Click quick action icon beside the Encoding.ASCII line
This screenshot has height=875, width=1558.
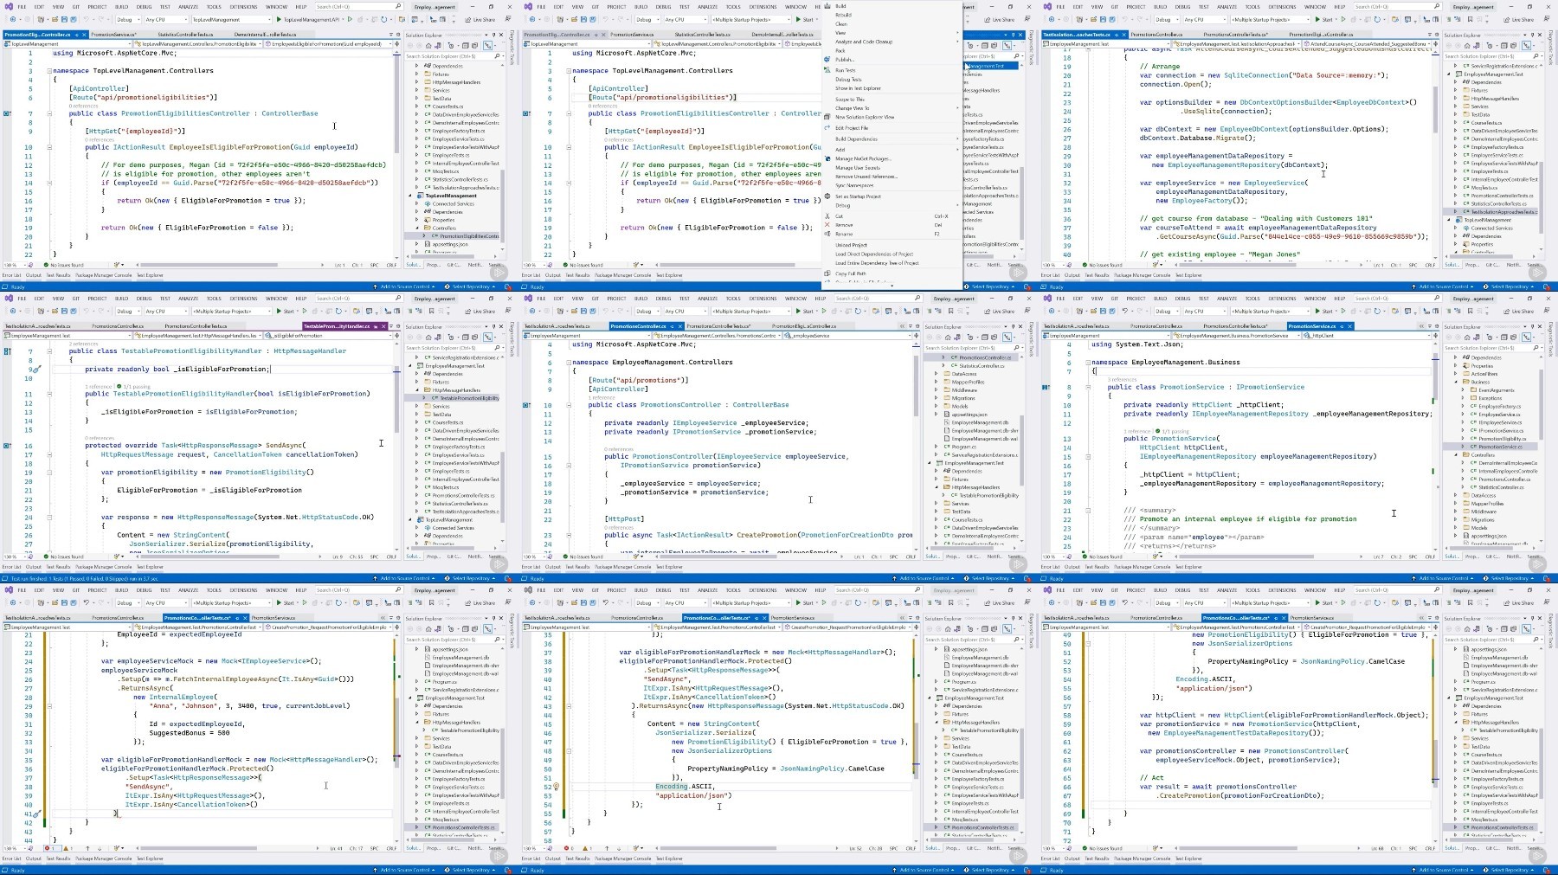click(556, 787)
